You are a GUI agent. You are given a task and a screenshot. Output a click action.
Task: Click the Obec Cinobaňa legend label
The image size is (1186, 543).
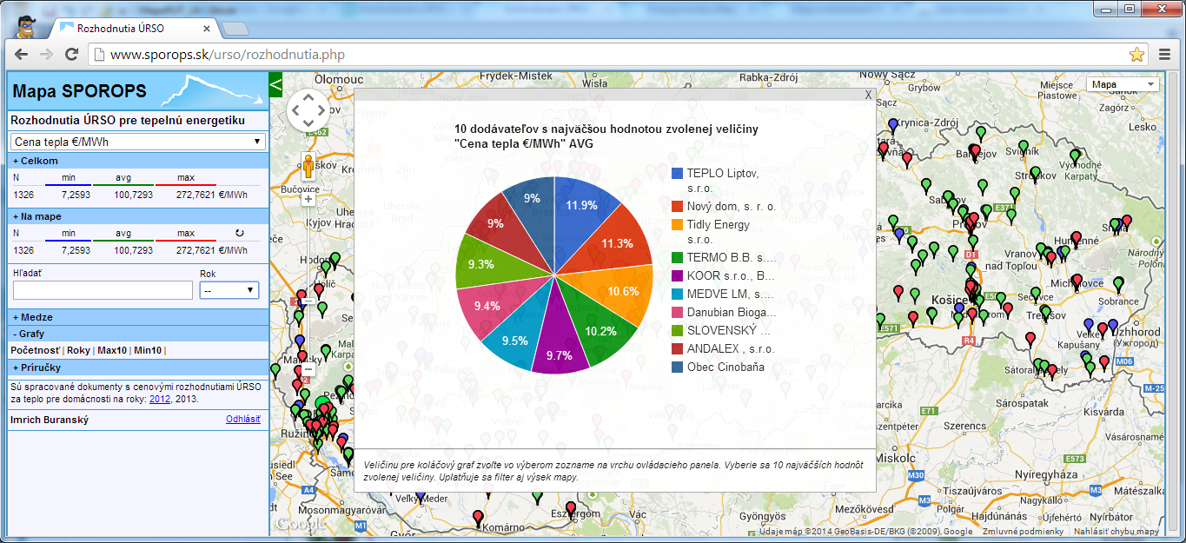click(x=728, y=367)
